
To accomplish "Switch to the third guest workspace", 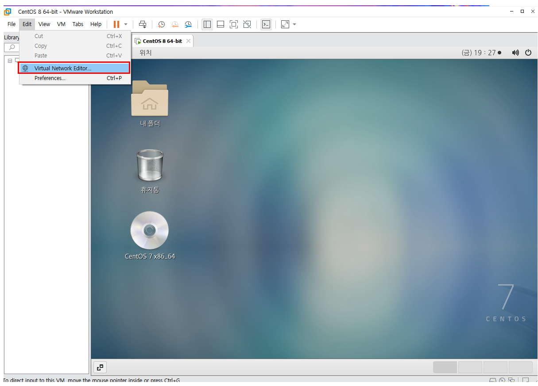I will coord(495,367).
